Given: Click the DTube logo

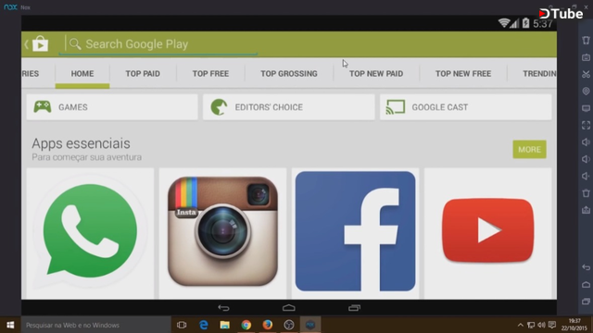Looking at the screenshot, I should (561, 14).
